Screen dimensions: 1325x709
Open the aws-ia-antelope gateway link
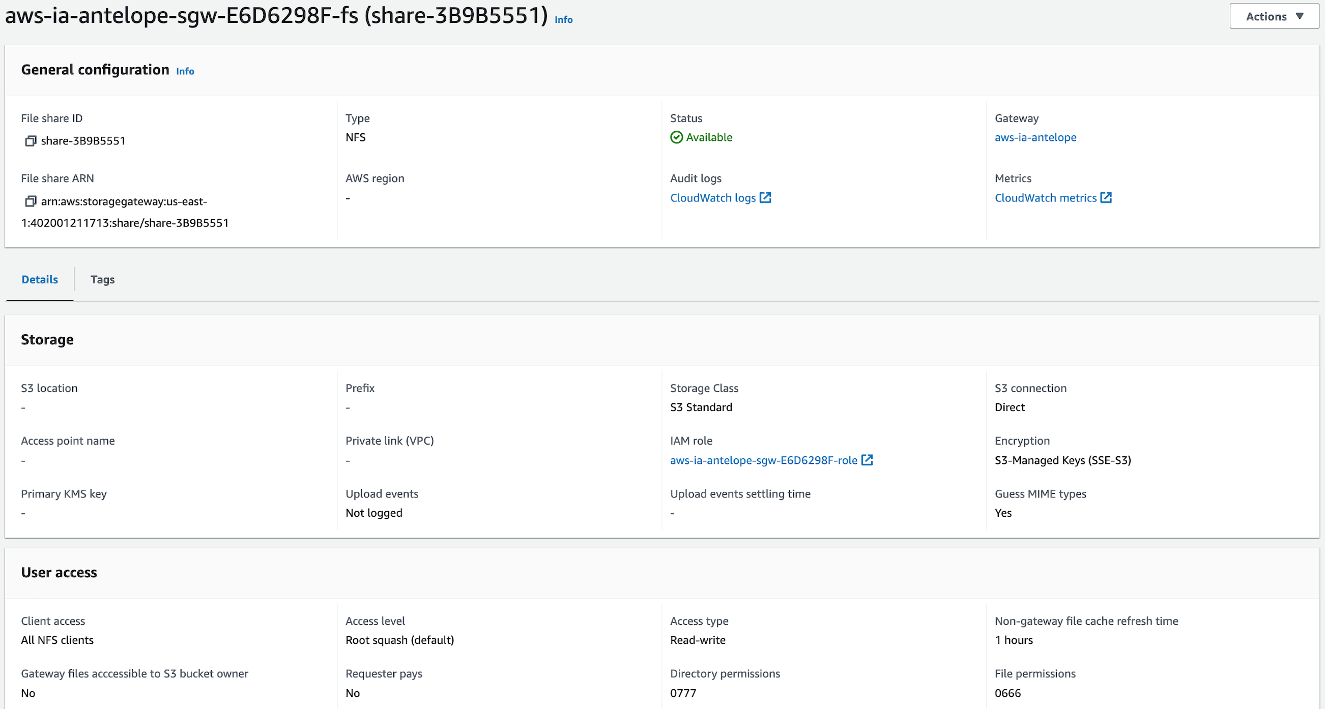(1035, 137)
